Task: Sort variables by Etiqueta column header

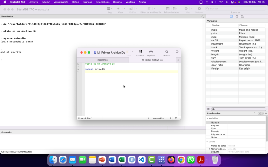Action: pyautogui.click(x=252, y=25)
